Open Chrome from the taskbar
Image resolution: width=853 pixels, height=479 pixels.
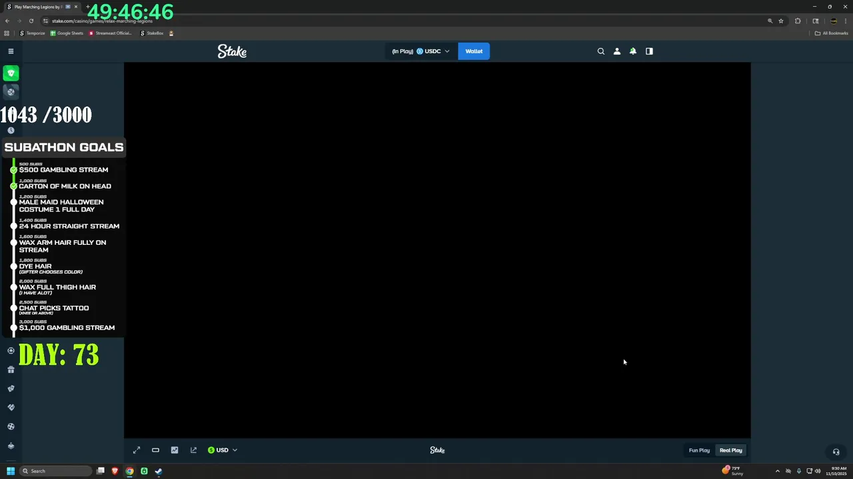[x=129, y=471]
